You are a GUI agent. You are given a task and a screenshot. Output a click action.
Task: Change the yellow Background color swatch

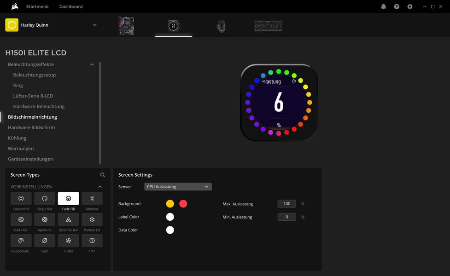tap(170, 204)
